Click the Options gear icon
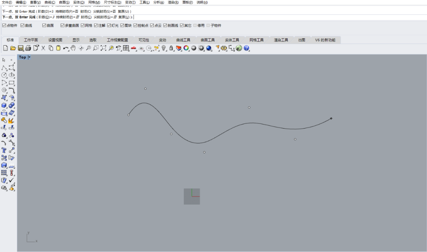 tap(224, 48)
